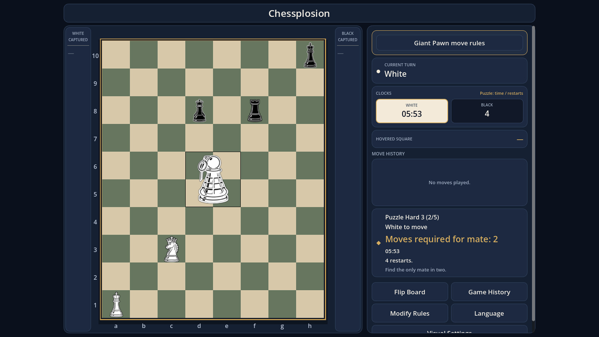The width and height of the screenshot is (599, 337).
Task: Click the Black restarts counter box
Action: [x=487, y=111]
